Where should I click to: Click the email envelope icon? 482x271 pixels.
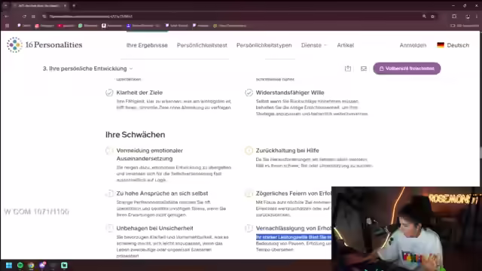pyautogui.click(x=364, y=69)
